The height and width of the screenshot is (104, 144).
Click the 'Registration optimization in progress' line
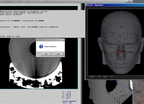point(23,11)
